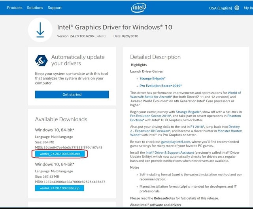Click the MD5 1237e43986 hash text
Image resolution: width=253 pixels, height=209 pixels.
point(70,182)
